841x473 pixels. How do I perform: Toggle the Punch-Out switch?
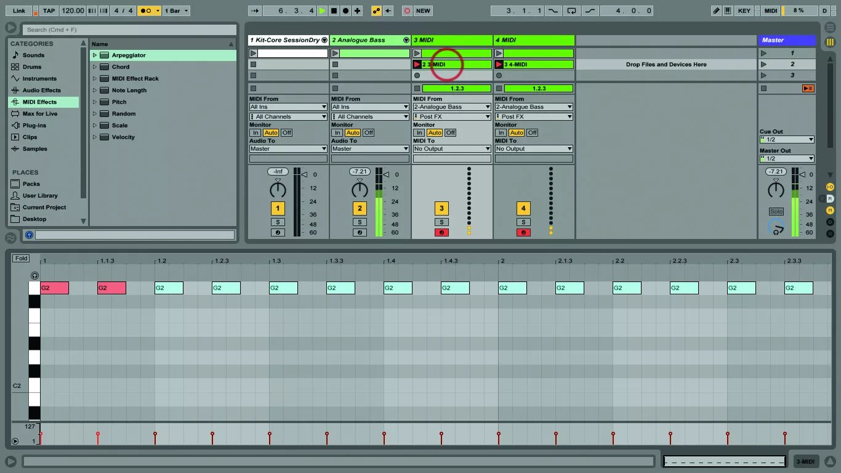point(590,10)
